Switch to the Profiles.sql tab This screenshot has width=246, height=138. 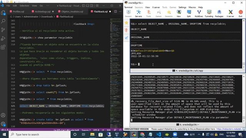click(x=18, y=11)
